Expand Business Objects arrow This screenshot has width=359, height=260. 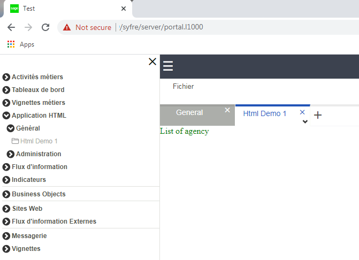tap(6, 194)
